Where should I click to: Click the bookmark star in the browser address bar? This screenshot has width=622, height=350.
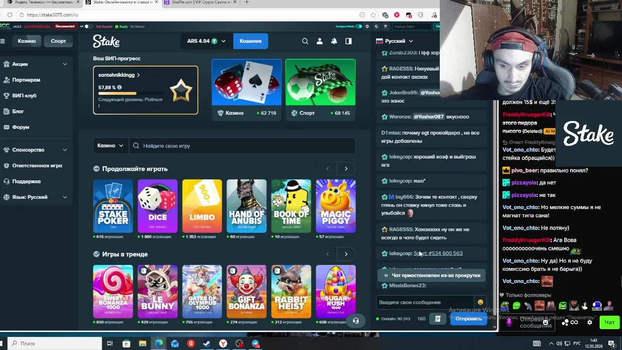click(373, 15)
